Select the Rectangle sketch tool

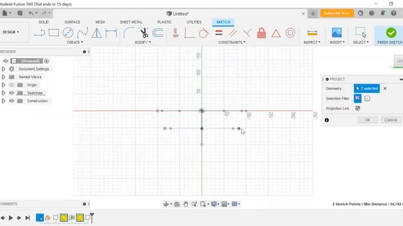[54, 33]
